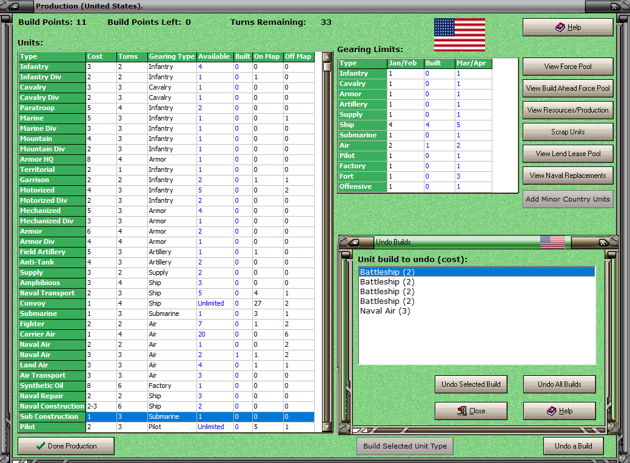
Task: Click Help in the Undo Builds dialog
Action: pos(559,411)
